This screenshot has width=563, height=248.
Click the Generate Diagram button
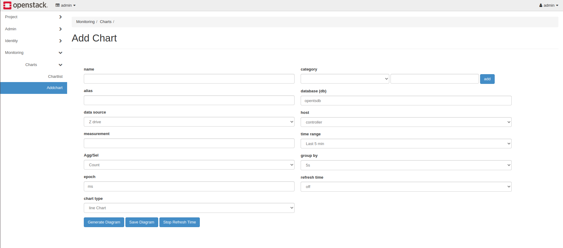coord(104,222)
